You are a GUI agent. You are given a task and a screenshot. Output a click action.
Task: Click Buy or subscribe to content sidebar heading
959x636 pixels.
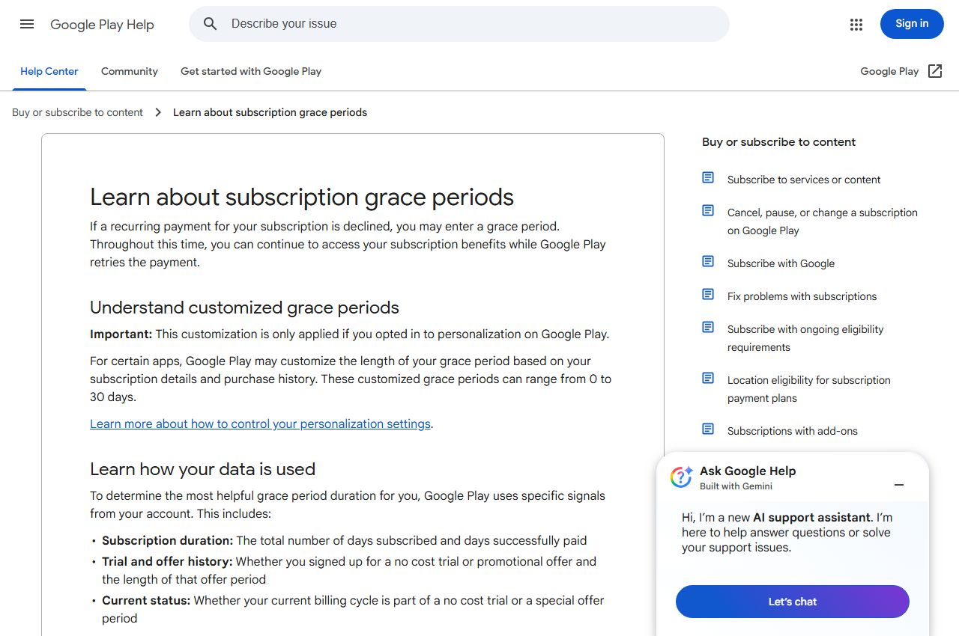(778, 142)
